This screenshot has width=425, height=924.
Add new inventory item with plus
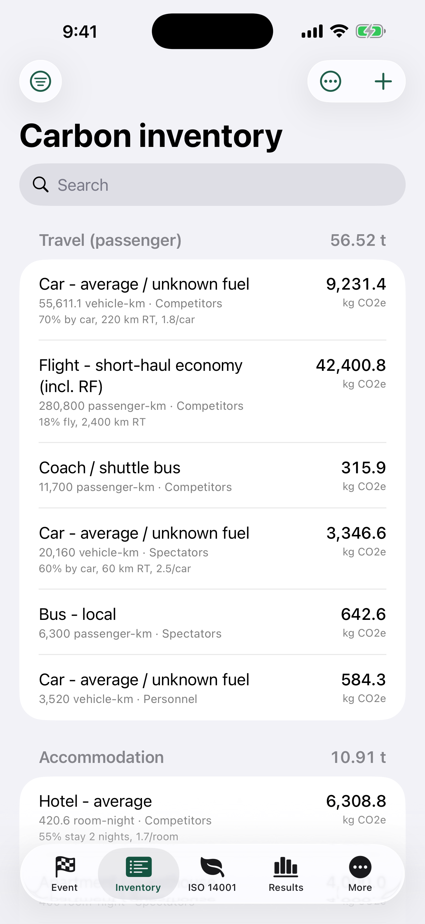[x=383, y=81]
